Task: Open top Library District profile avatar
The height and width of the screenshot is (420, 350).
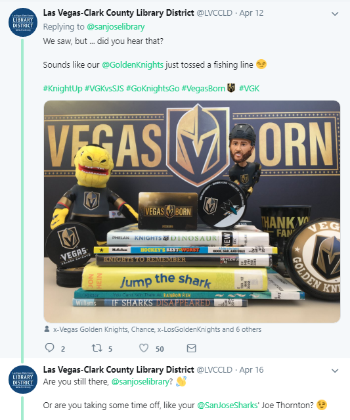Action: [x=23, y=22]
